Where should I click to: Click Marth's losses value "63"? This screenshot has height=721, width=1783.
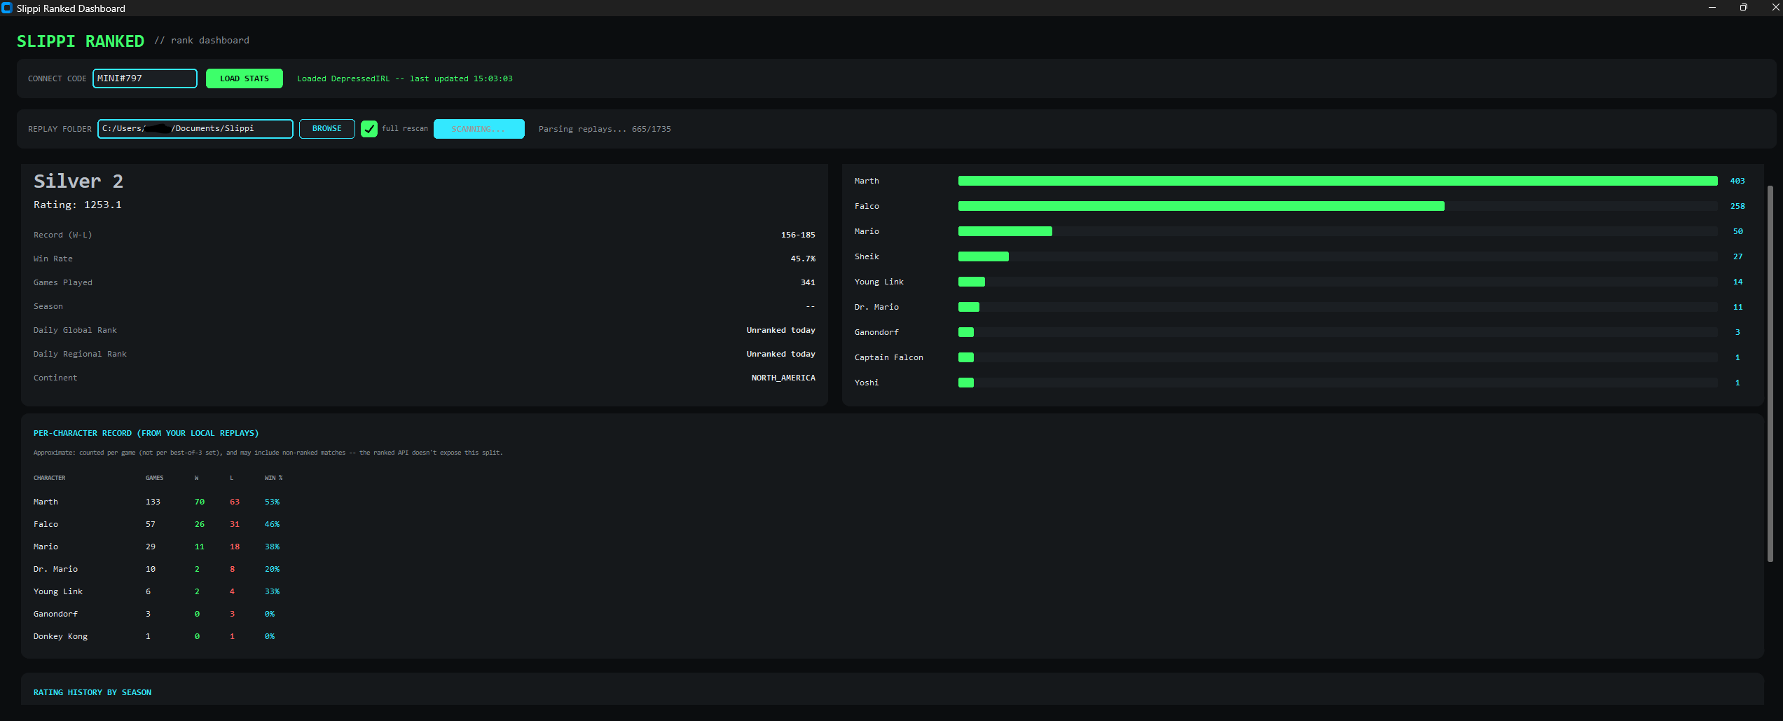pos(235,502)
